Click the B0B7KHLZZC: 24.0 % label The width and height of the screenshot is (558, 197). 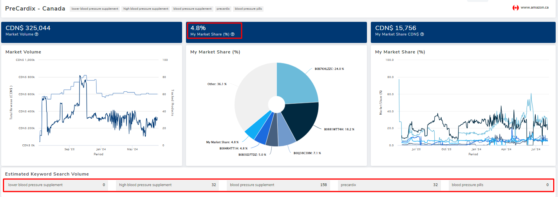329,69
